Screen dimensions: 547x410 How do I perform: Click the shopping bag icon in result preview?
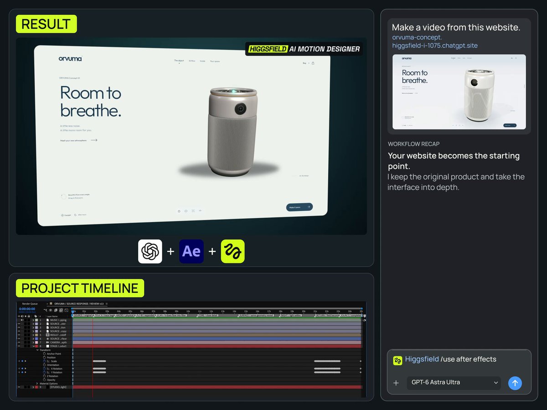[313, 63]
